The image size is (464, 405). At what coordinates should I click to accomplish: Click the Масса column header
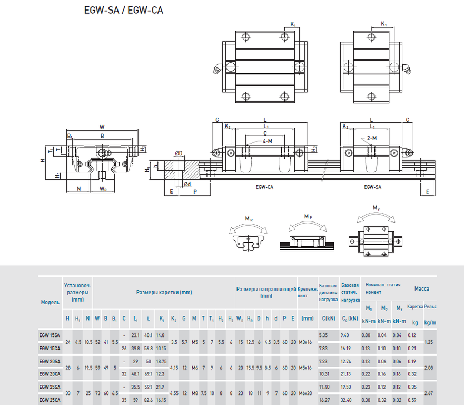pos(422,288)
